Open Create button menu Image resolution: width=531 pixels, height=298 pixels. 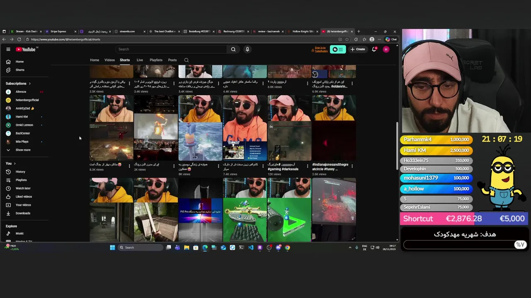point(358,49)
